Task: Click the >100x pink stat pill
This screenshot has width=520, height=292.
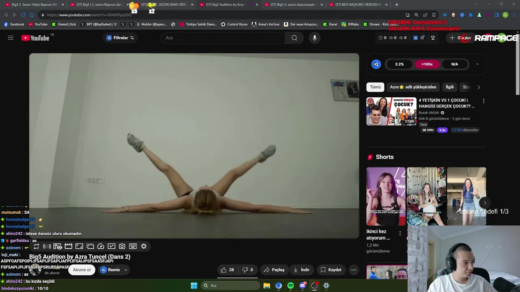Action: (x=427, y=64)
